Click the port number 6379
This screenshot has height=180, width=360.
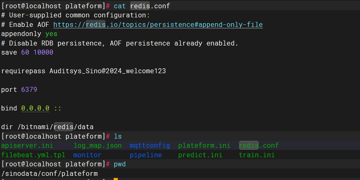coord(29,89)
